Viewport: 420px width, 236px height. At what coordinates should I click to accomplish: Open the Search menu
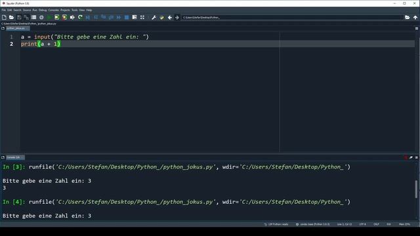click(17, 10)
